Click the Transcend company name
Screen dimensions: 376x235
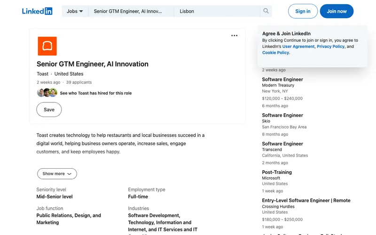272,149
